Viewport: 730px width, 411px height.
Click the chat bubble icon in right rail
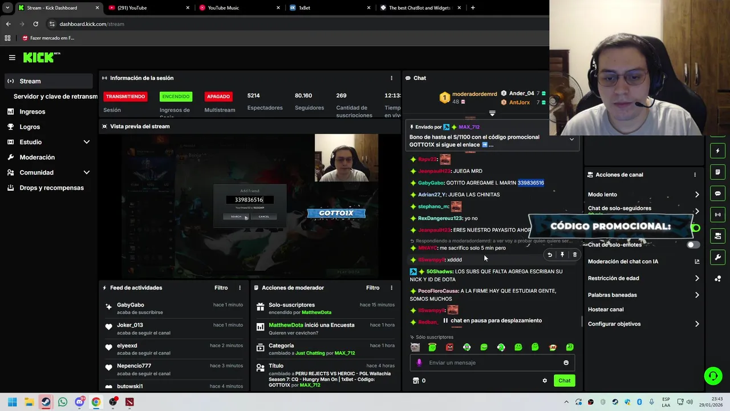pyautogui.click(x=717, y=194)
